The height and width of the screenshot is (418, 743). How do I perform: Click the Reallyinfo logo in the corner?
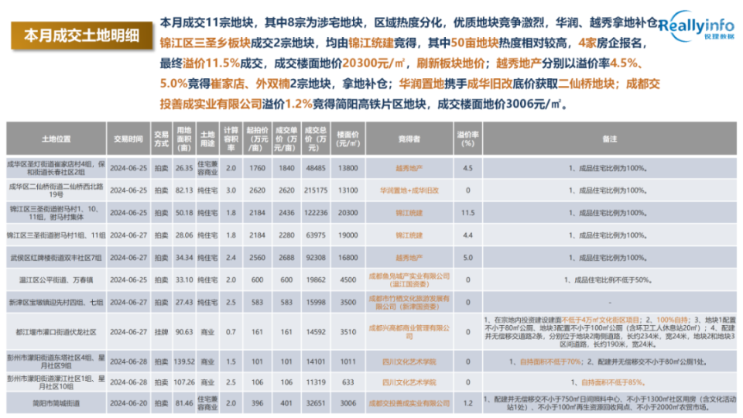(x=697, y=26)
